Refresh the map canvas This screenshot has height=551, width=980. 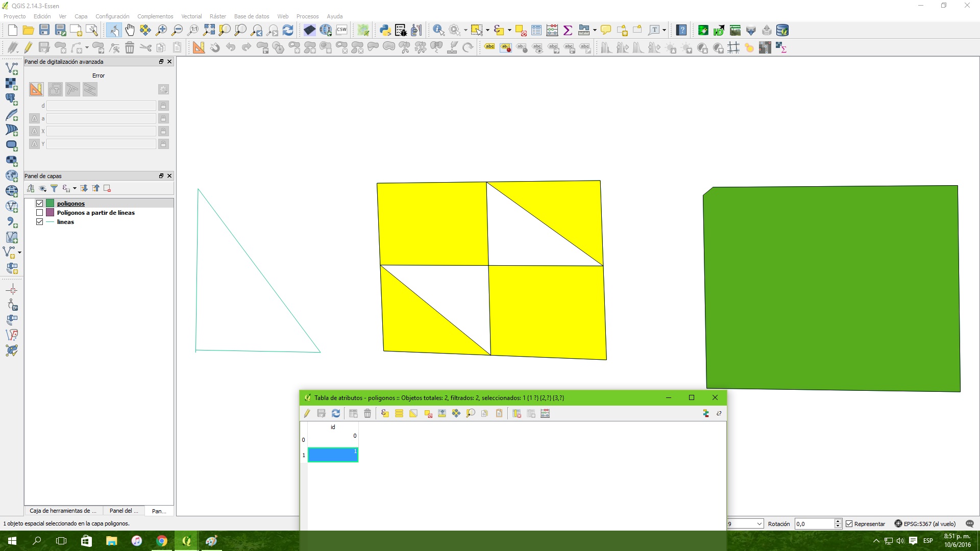click(288, 30)
